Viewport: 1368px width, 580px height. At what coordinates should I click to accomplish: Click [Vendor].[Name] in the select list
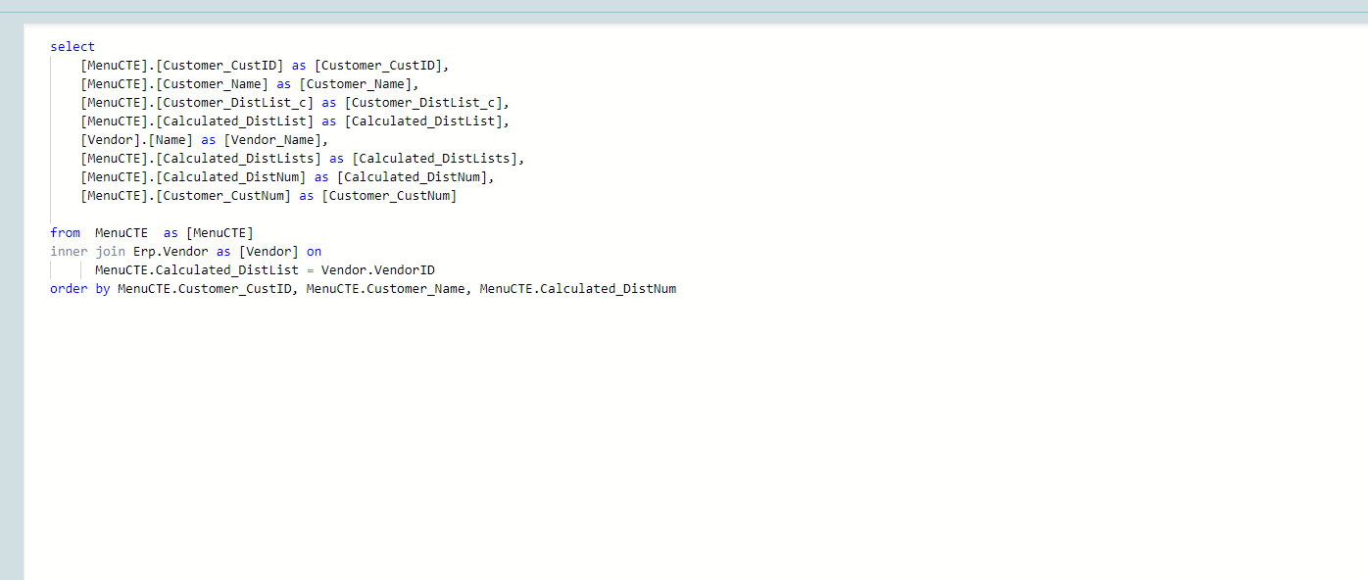[137, 140]
